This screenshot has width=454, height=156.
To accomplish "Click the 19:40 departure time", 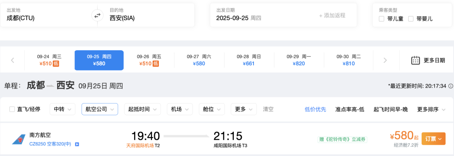I will (145, 136).
